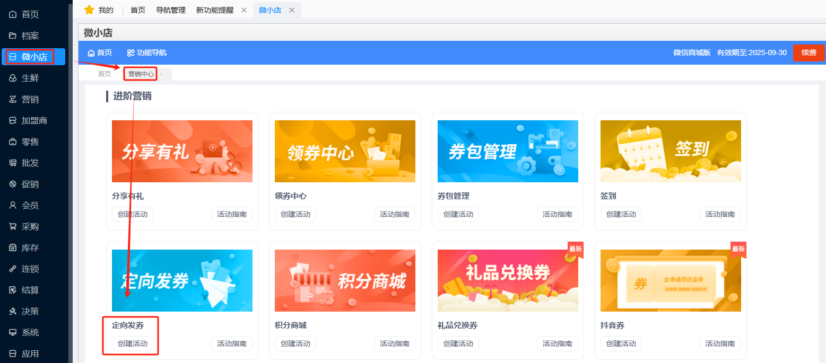This screenshot has width=826, height=363.
Task: Click the 微小店 shop icon in sidebar
Action: pos(13,57)
